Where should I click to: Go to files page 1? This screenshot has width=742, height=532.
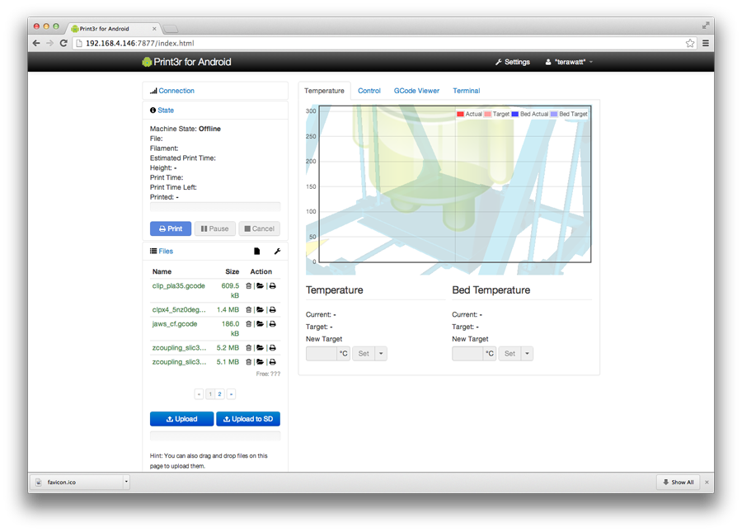coord(210,393)
